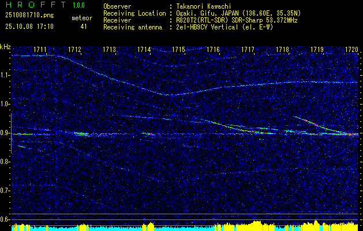This screenshot has width=363, height=231.
Task: Click the gray vertical range bar at 0.9 kHz
Action: point(12,133)
